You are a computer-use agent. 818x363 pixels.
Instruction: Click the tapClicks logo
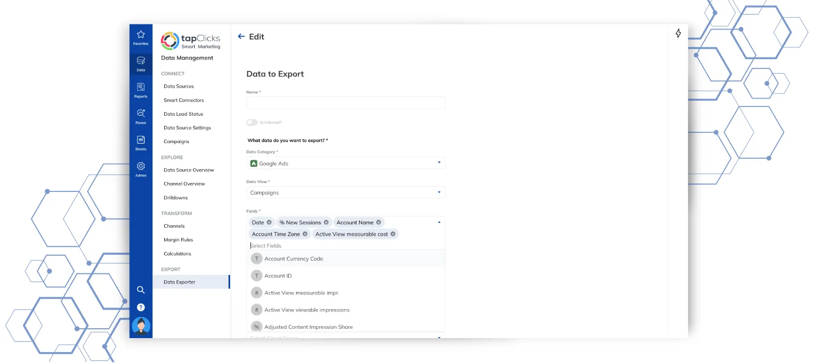[x=191, y=41]
